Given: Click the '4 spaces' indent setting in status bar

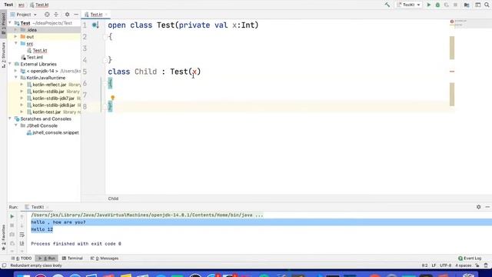Looking at the screenshot, I should [464, 265].
